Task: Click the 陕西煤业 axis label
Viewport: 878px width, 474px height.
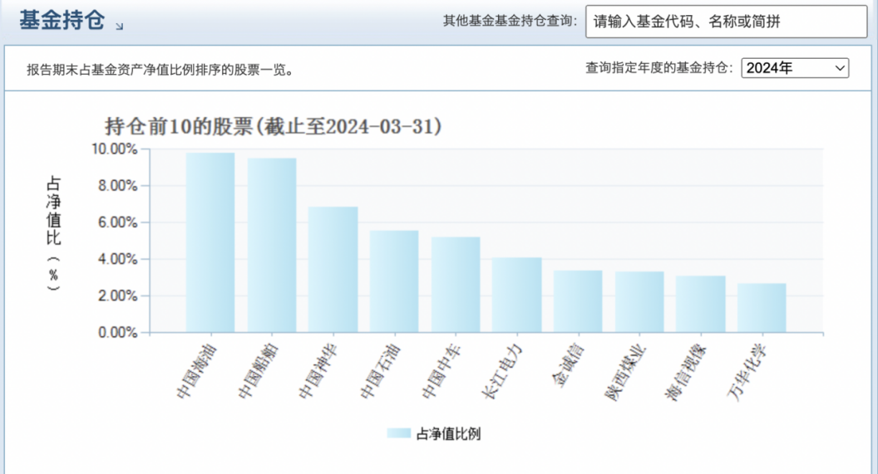Action: pyautogui.click(x=625, y=372)
